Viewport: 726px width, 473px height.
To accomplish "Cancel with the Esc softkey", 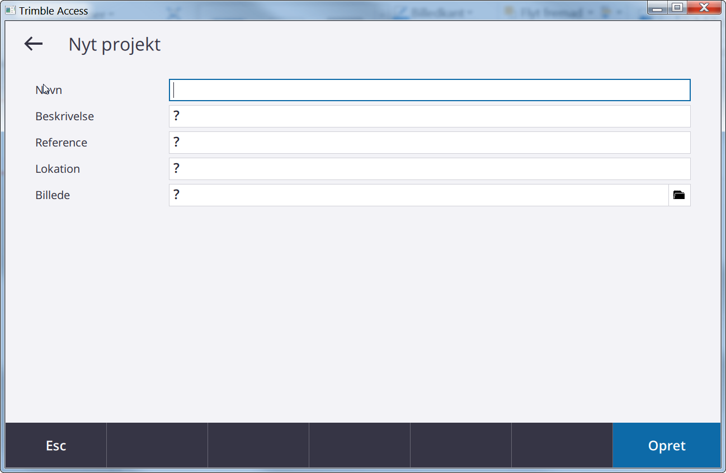I will pos(56,445).
